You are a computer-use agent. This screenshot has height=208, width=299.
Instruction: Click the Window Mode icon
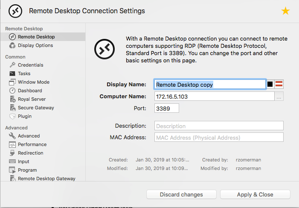coord(12,82)
